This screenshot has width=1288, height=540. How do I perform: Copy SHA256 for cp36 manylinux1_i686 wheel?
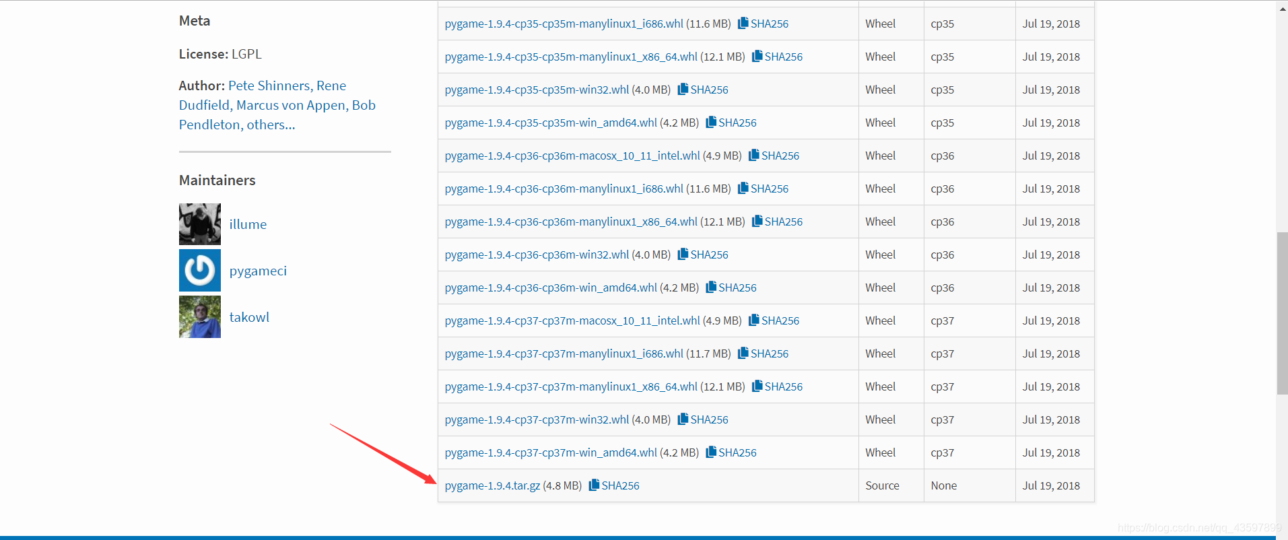pos(763,189)
